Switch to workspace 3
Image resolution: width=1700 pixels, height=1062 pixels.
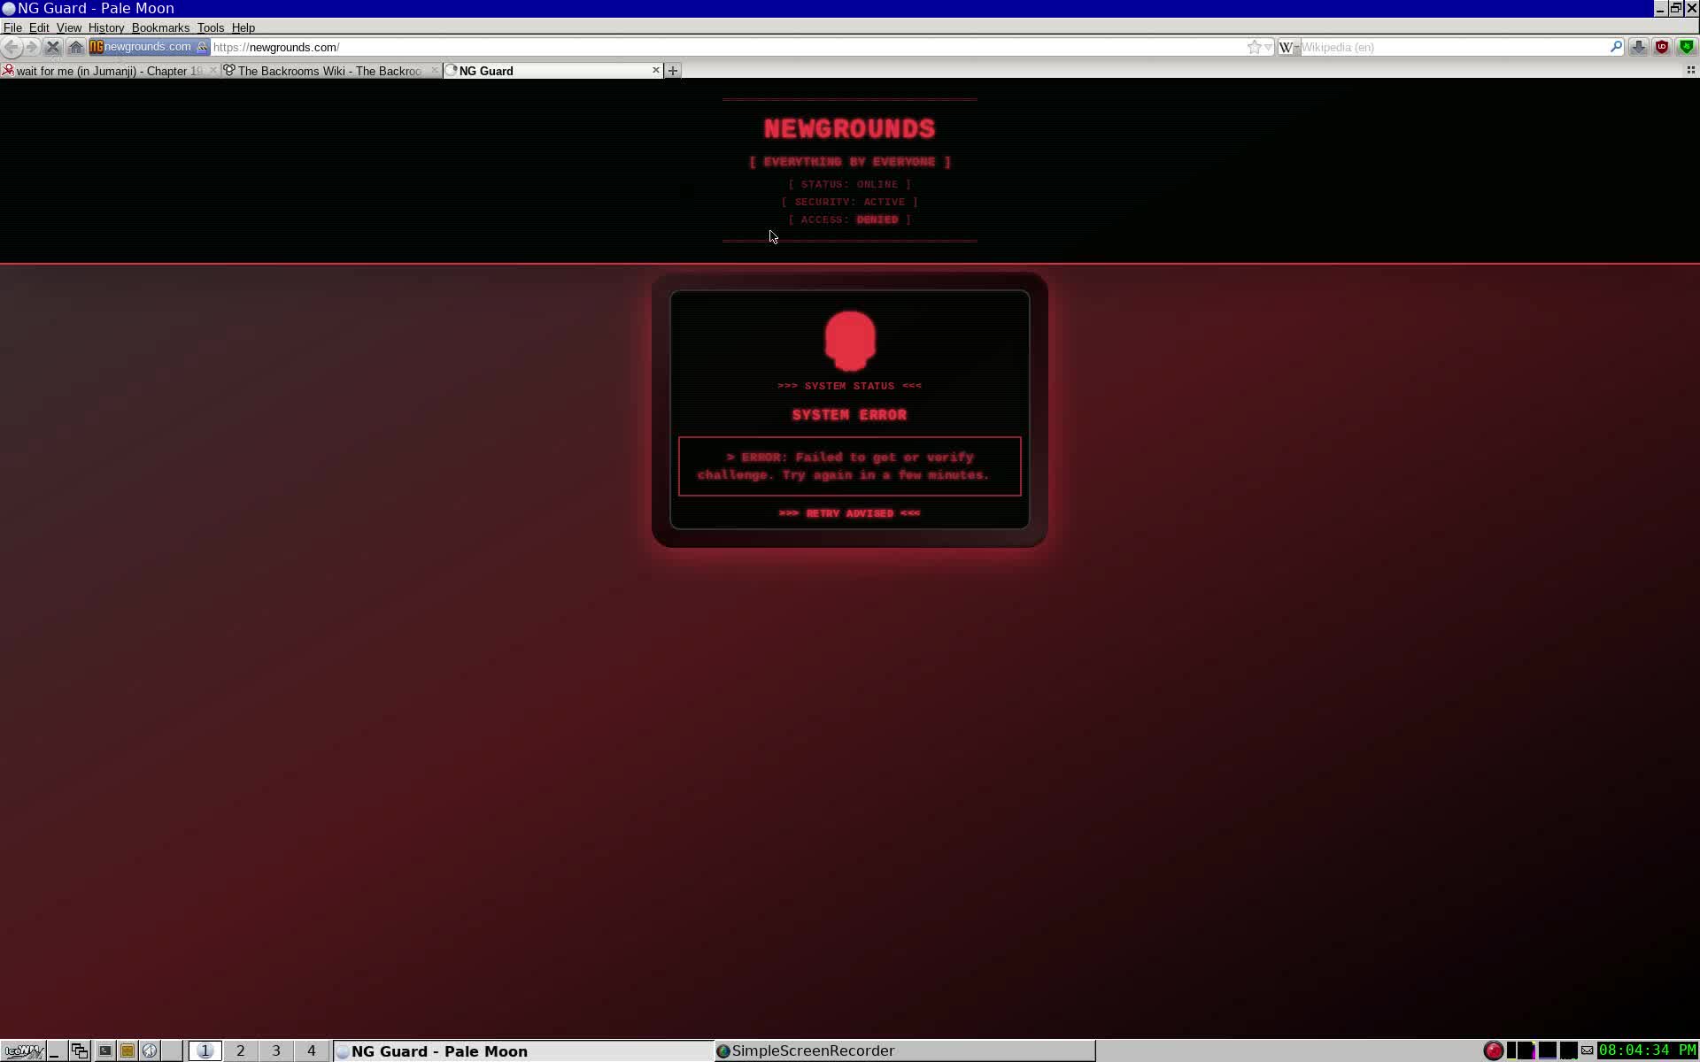click(276, 1050)
